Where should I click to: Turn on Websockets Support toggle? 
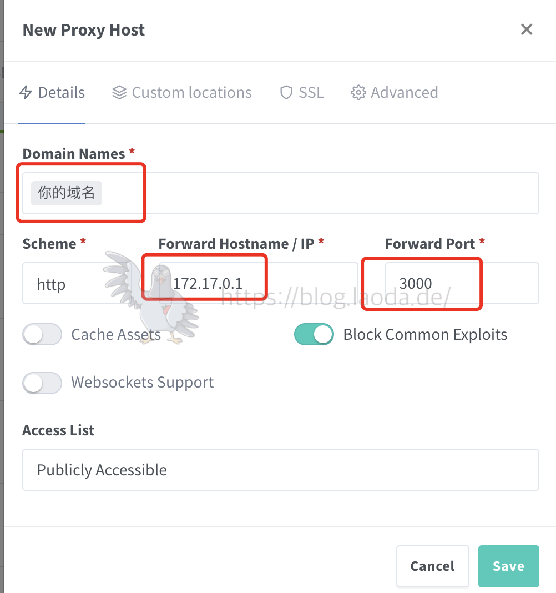click(42, 383)
